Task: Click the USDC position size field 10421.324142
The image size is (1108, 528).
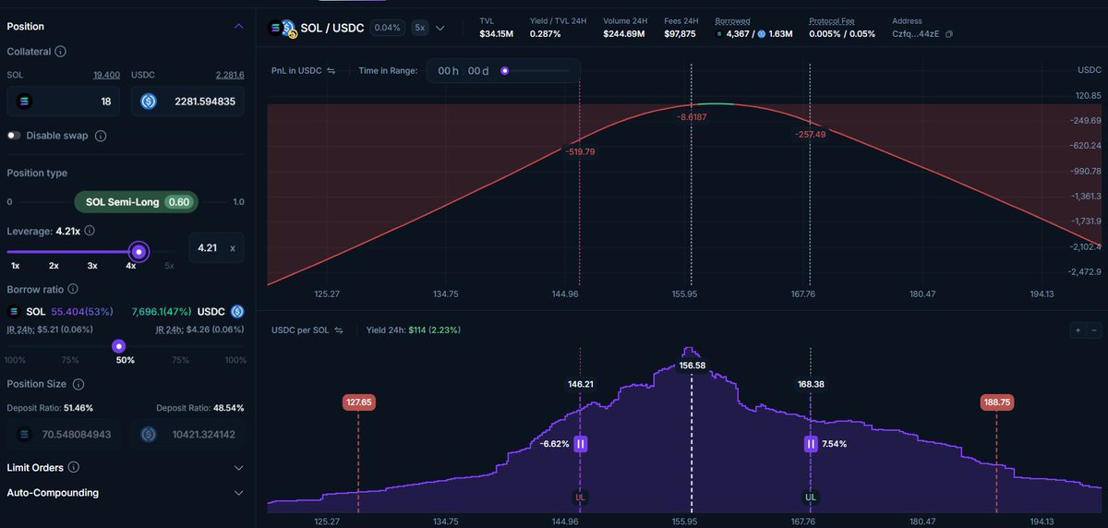Action: (x=187, y=434)
